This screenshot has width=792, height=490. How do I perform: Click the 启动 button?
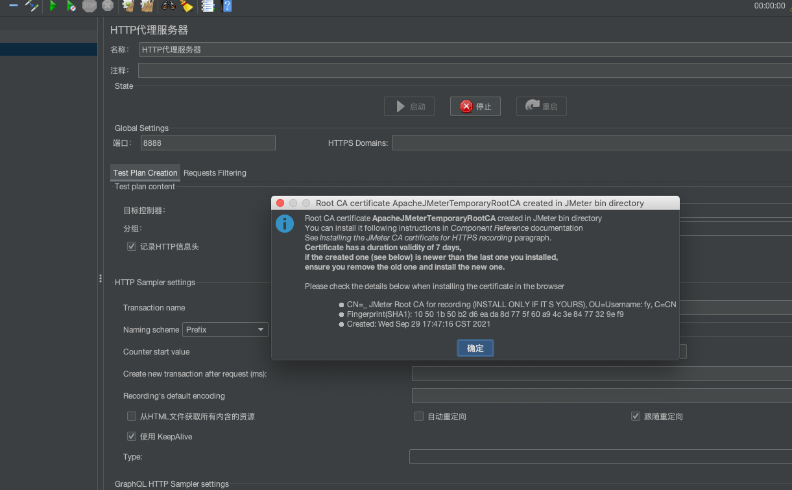pyautogui.click(x=409, y=106)
